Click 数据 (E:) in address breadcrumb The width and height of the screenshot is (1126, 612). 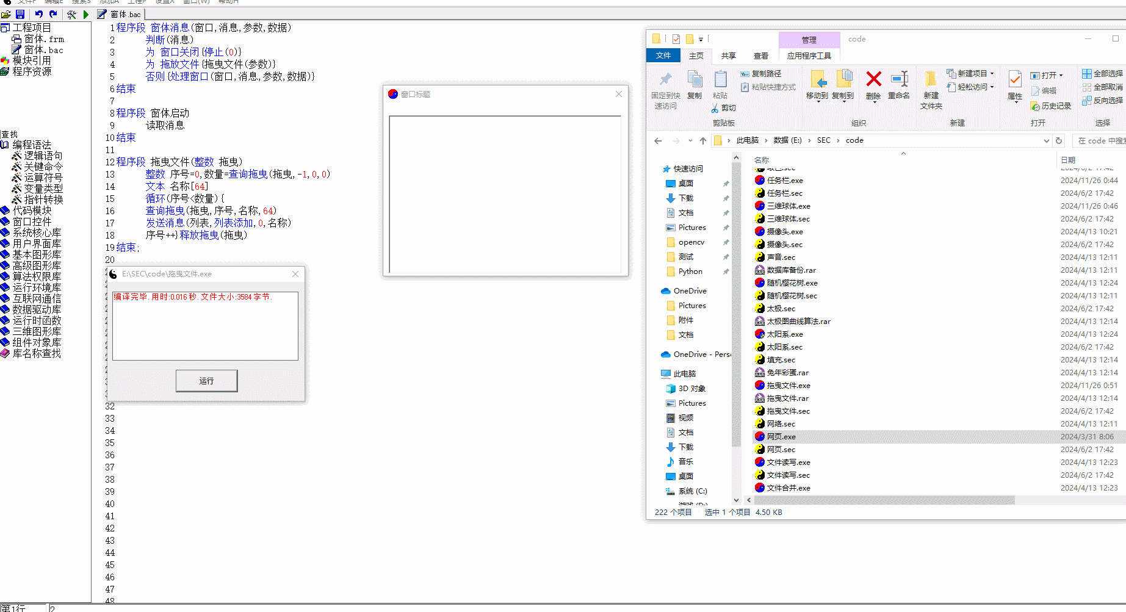[788, 140]
